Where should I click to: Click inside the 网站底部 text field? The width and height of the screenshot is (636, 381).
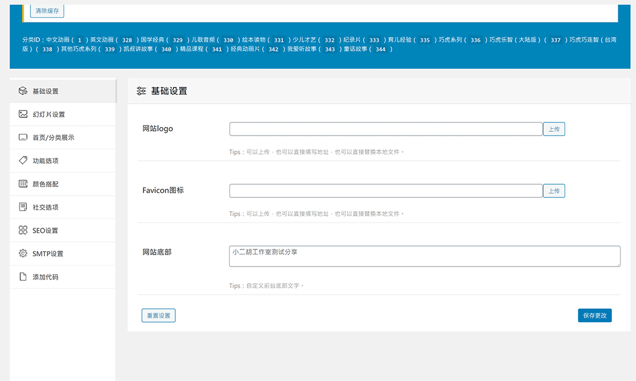pyautogui.click(x=424, y=256)
